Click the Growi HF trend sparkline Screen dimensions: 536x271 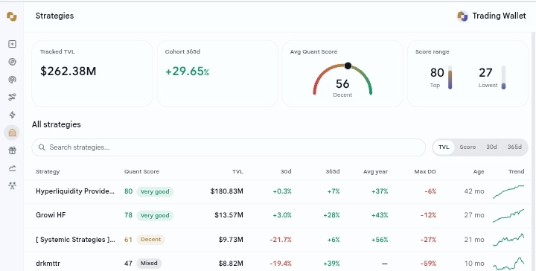tap(508, 216)
